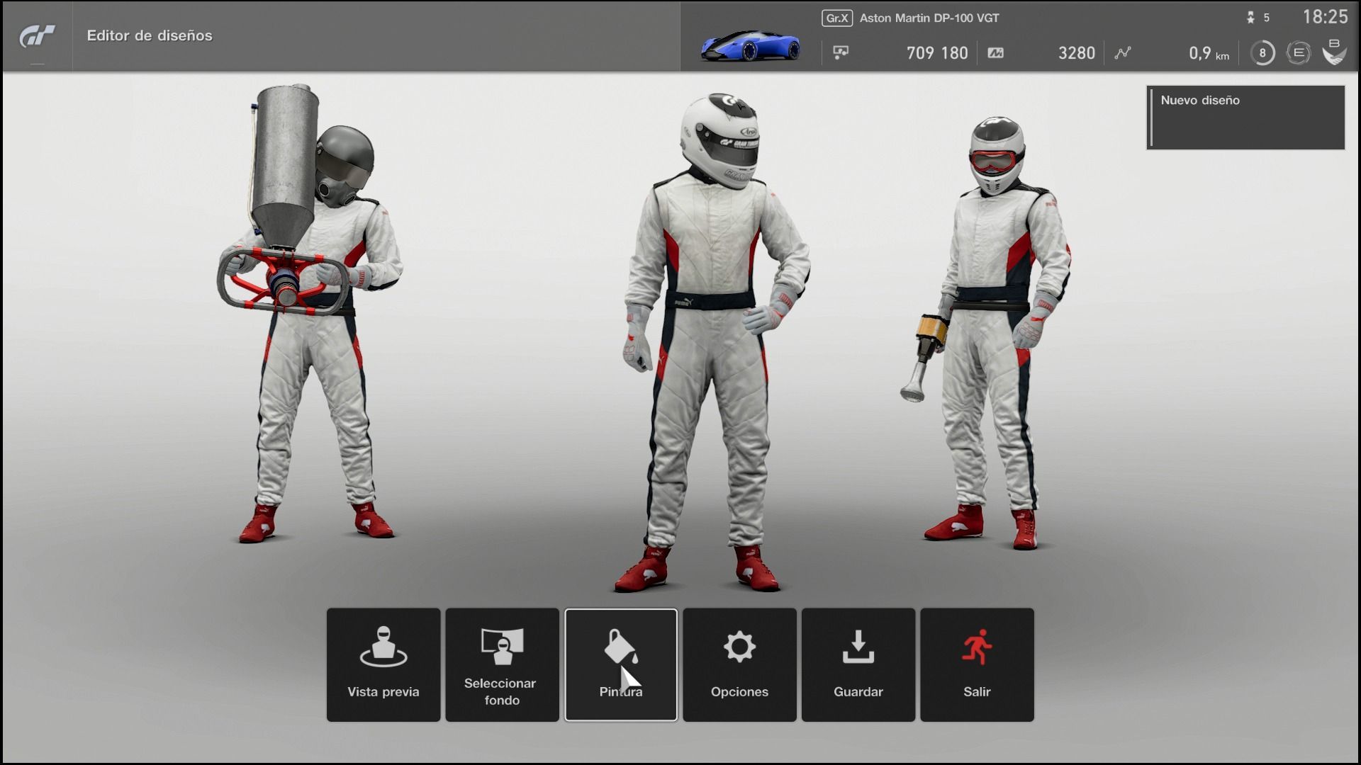Click the Editor de diseños title

pos(150,35)
